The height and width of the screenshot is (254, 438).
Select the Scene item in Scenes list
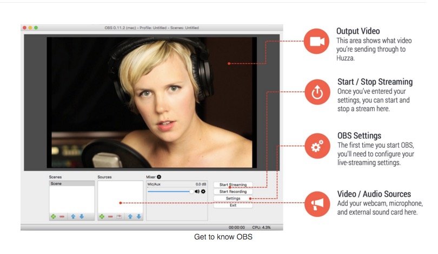click(x=71, y=183)
